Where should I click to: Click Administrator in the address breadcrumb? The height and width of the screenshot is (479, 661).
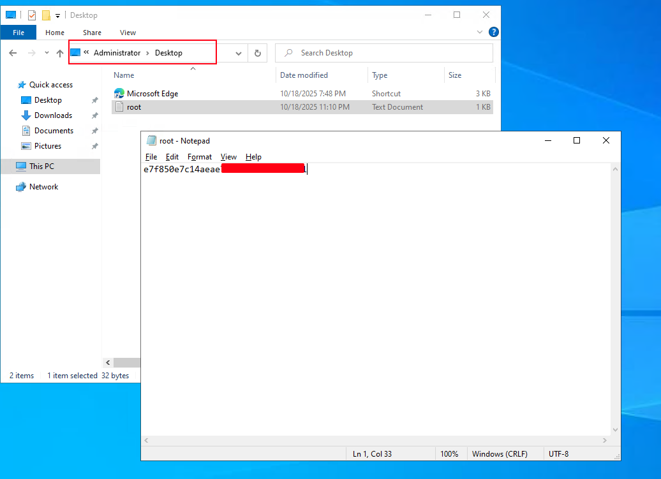coord(117,53)
